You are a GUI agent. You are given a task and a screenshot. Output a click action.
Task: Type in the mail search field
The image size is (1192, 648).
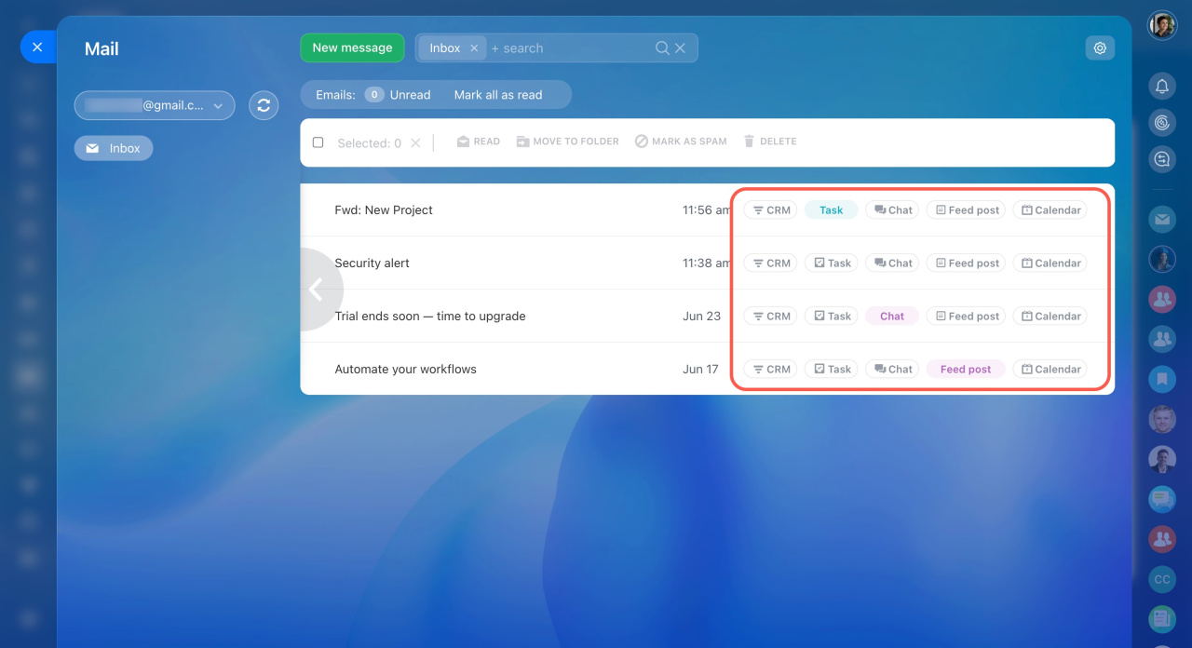click(568, 48)
